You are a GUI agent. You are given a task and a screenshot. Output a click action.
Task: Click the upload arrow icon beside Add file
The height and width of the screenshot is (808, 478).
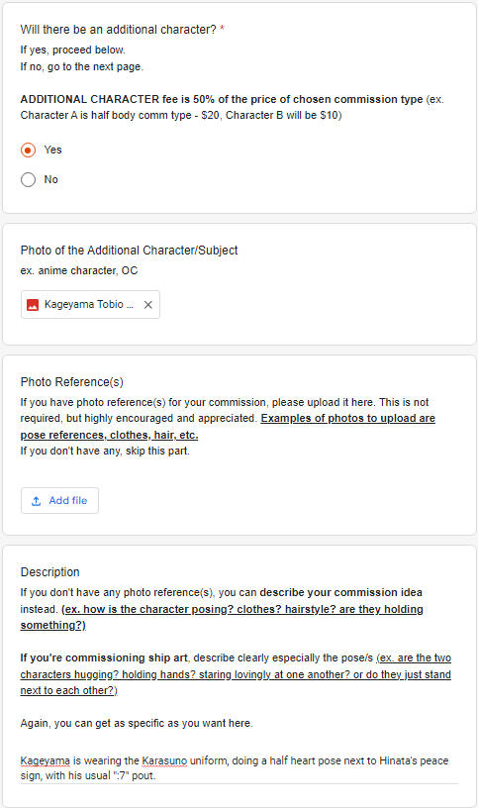point(36,501)
